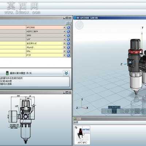Click the 2D dimension drawing preview
This screenshot has width=146, height=146.
click(22, 119)
